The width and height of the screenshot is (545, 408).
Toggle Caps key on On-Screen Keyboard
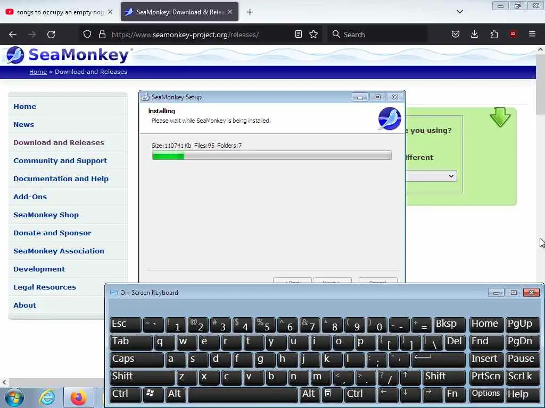point(137,359)
